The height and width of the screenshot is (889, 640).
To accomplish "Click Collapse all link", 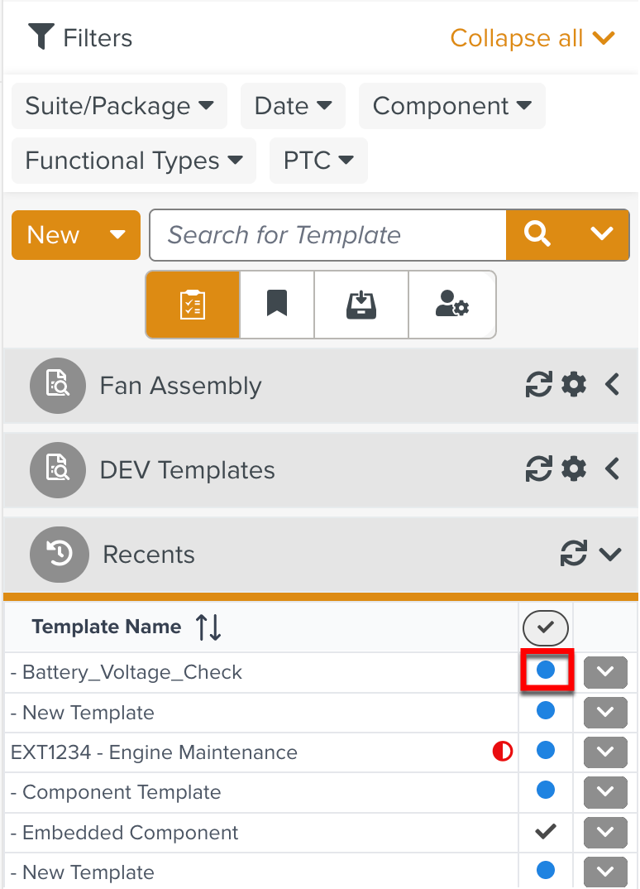I will [533, 39].
